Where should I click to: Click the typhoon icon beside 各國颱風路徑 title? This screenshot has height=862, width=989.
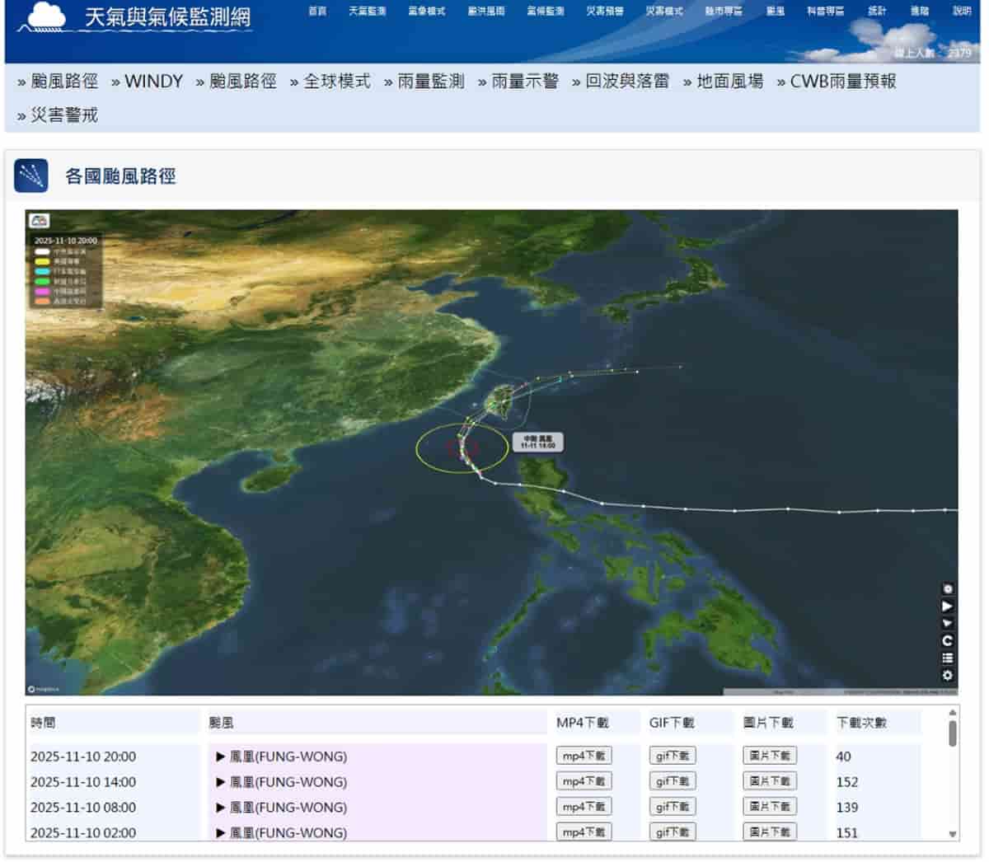(31, 176)
